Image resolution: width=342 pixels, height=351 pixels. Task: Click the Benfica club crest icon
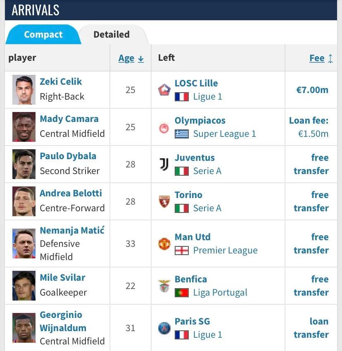164,286
